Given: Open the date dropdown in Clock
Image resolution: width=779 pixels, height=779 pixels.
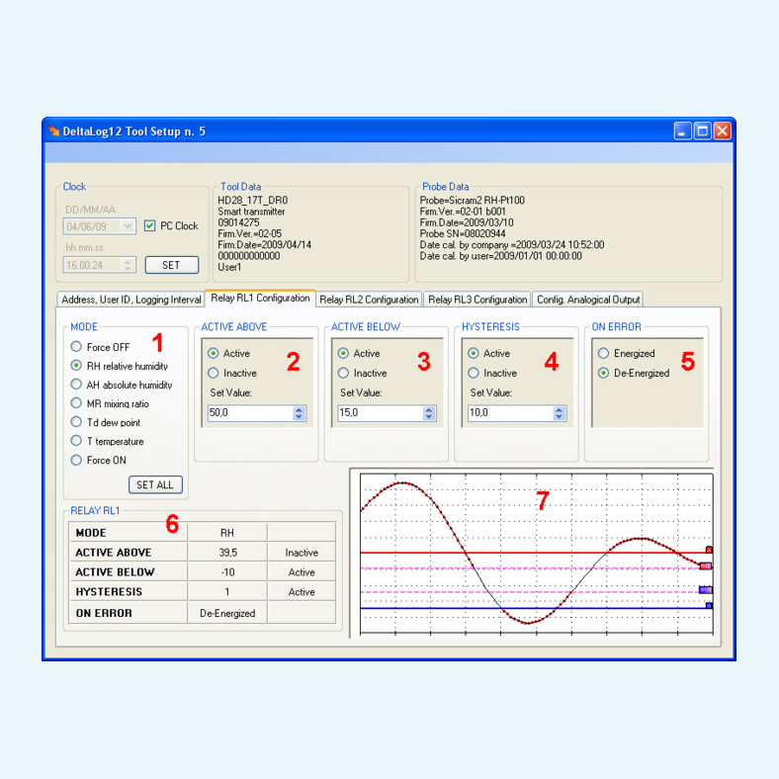Looking at the screenshot, I should pyautogui.click(x=128, y=226).
